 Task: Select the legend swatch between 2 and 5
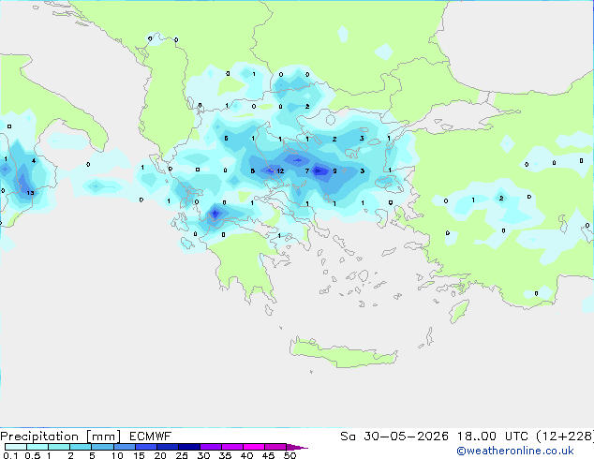coord(81,447)
